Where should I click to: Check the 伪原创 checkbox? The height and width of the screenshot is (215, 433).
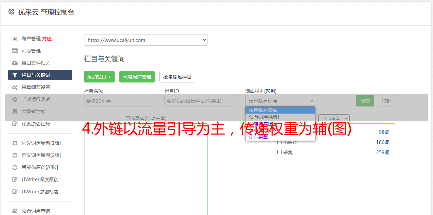pos(280,142)
